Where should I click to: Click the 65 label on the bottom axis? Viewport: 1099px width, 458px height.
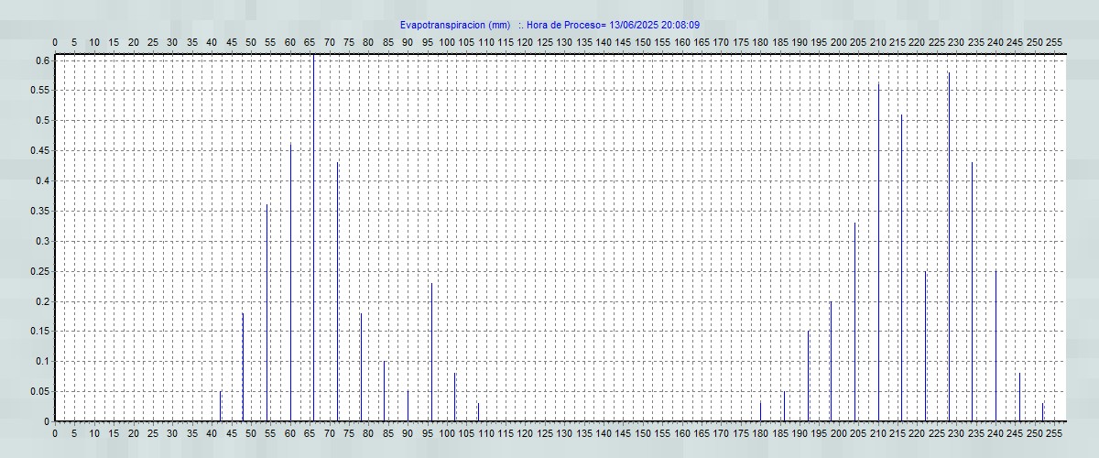tap(310, 433)
